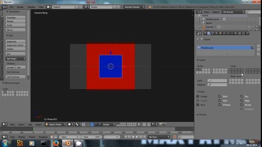Open the Blender Render engine dropdown
The image size is (262, 147).
point(134,7)
